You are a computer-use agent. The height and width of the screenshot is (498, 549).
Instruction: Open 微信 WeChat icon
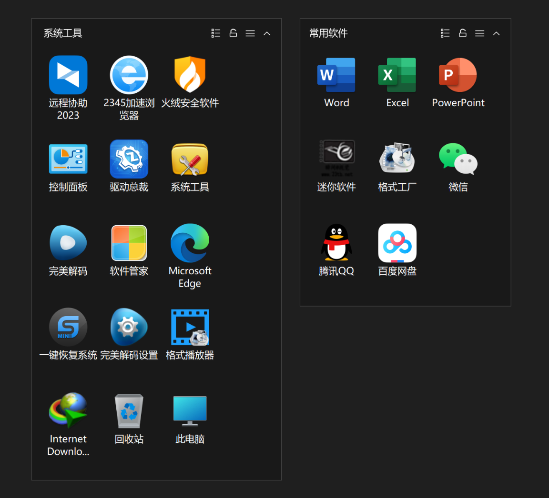pos(458,159)
